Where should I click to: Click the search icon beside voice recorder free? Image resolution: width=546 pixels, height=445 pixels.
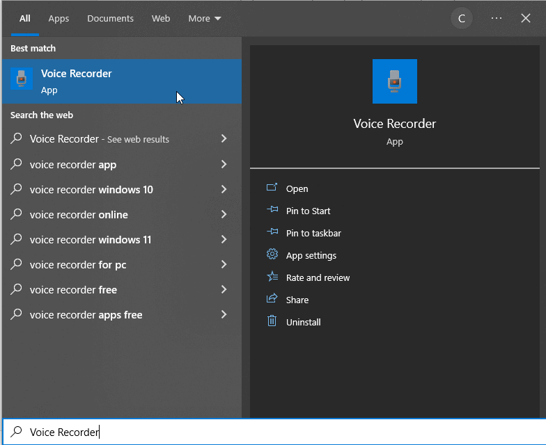[16, 289]
